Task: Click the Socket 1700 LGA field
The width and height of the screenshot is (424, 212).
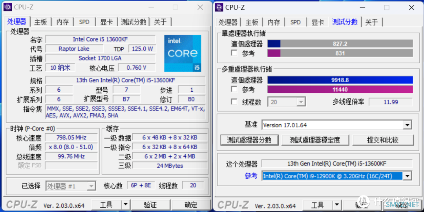Action: pyautogui.click(x=101, y=58)
